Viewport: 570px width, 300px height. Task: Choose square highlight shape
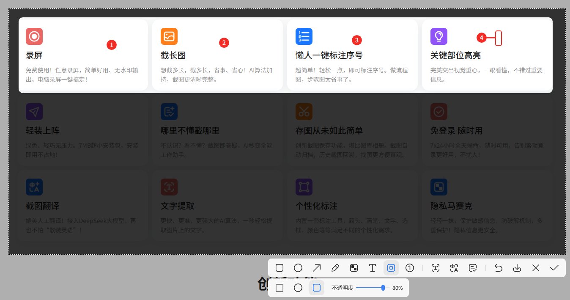point(280,288)
